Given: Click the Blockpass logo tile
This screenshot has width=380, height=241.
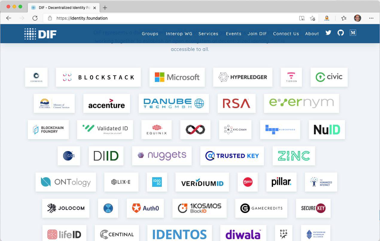Looking at the screenshot, I should 280,130.
